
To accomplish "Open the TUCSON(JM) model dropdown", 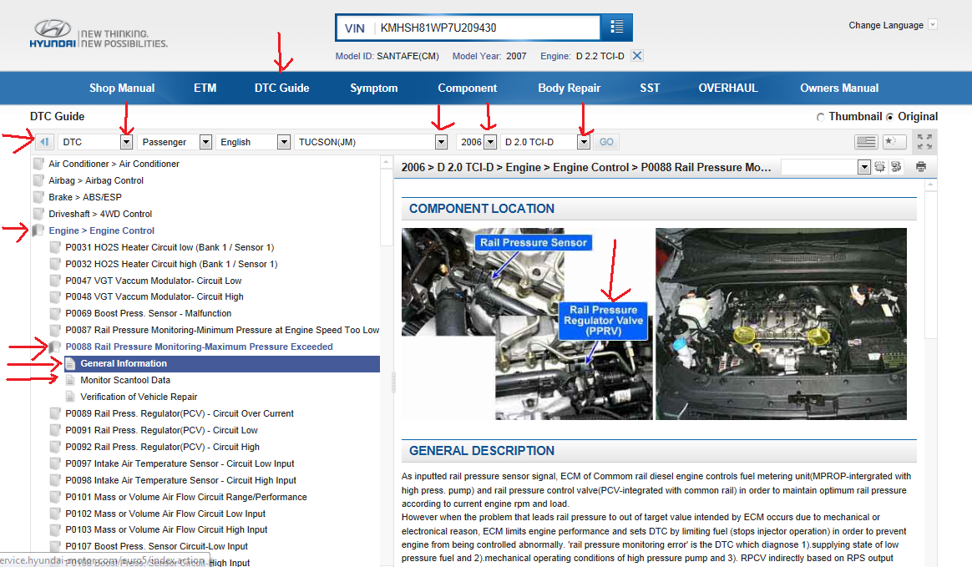I will [x=441, y=142].
